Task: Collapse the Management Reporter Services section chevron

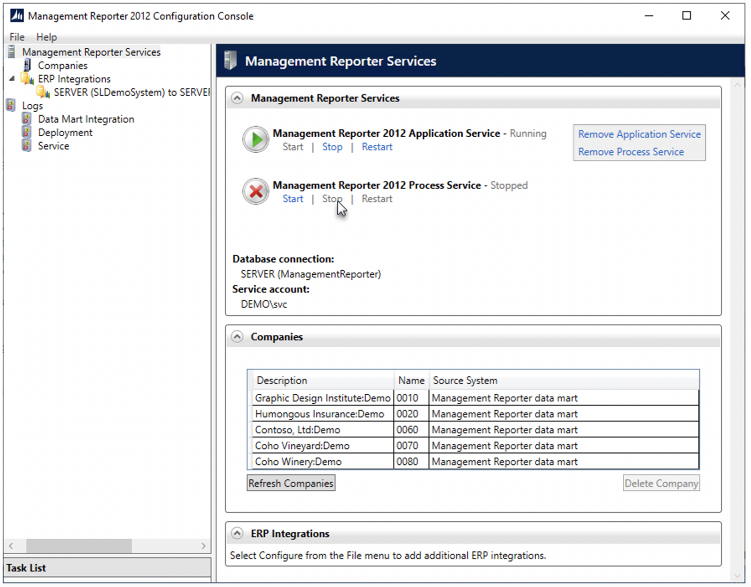Action: pyautogui.click(x=236, y=98)
